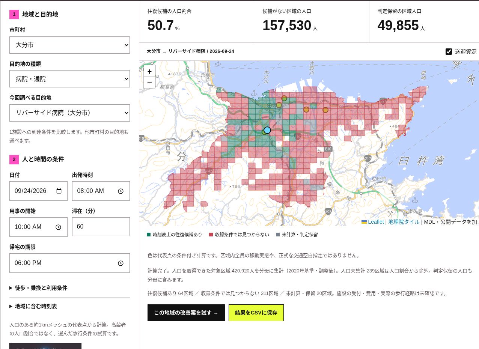Expand the 地域に含む時刻表 section
This screenshot has width=479, height=349.
(x=69, y=307)
